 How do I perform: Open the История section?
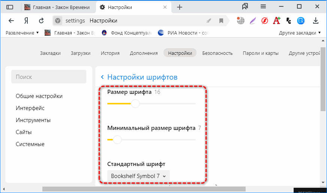pos(110,53)
